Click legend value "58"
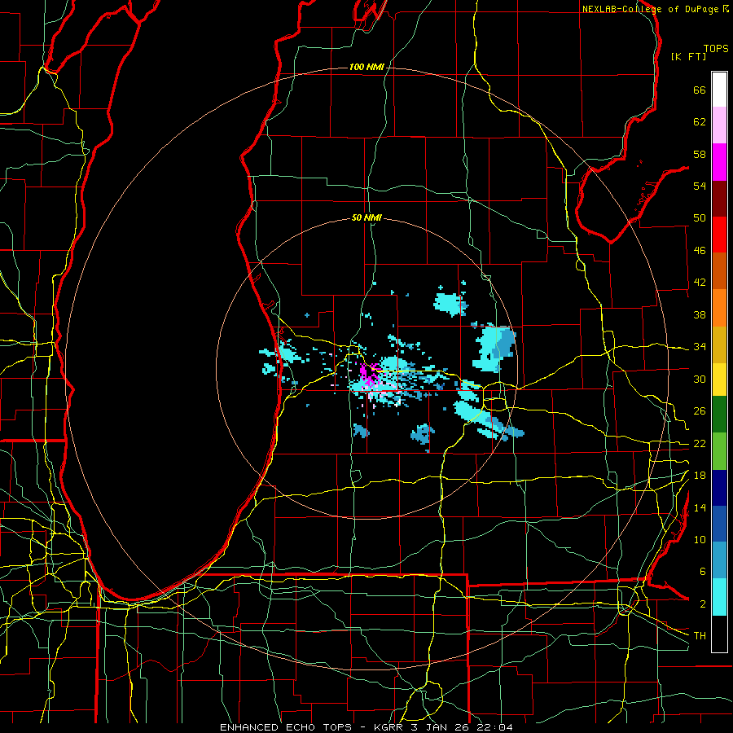 [x=700, y=154]
